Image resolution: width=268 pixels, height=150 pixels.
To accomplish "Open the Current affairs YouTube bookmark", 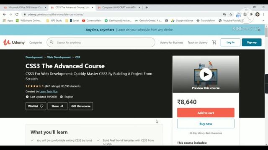I will [92, 20].
